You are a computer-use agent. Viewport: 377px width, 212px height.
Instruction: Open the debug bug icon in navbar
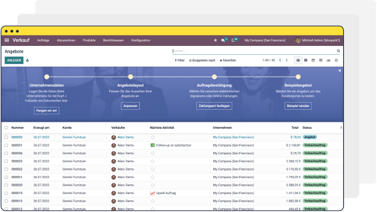215,40
